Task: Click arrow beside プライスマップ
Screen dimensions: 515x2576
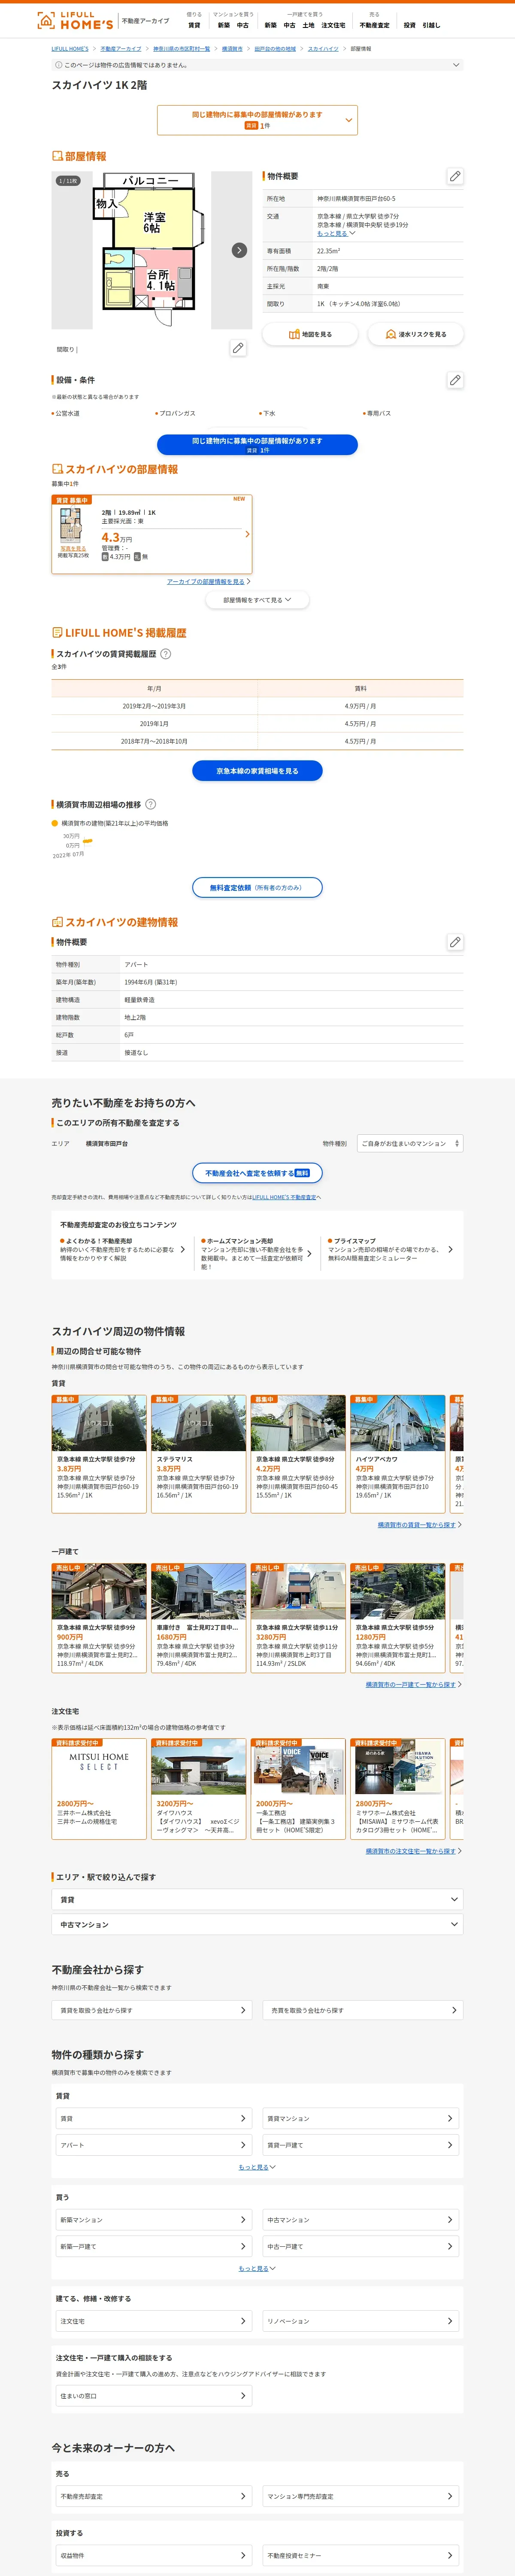Action: pyautogui.click(x=450, y=1250)
